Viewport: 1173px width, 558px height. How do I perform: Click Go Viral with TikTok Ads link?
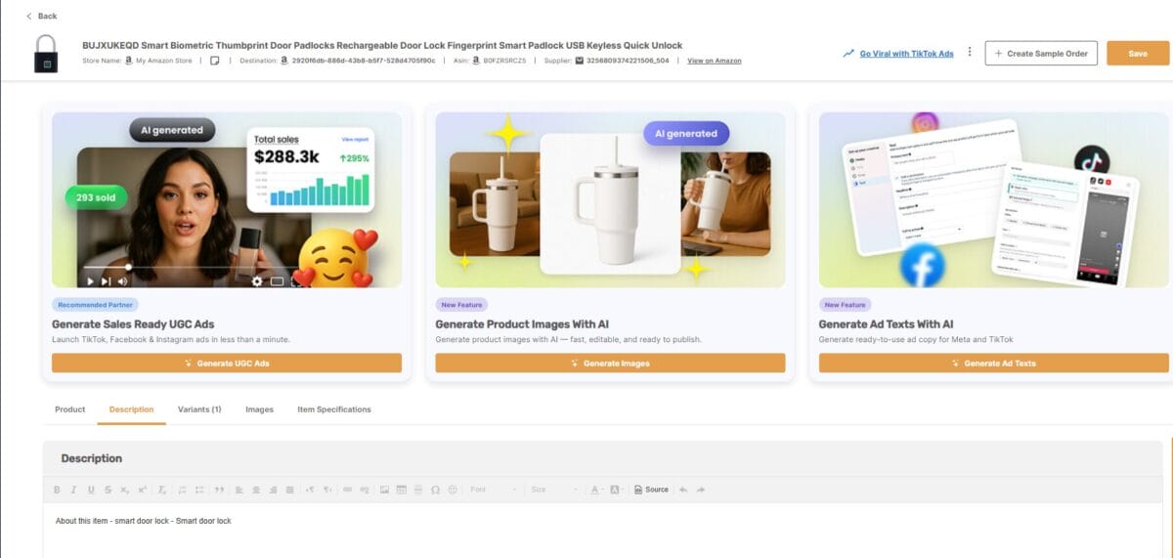[x=906, y=54]
